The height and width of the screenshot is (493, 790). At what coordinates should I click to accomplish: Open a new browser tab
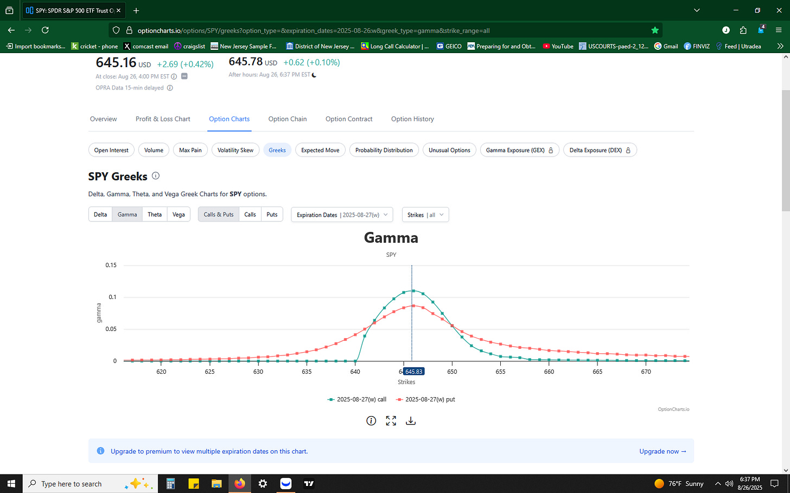pyautogui.click(x=136, y=10)
